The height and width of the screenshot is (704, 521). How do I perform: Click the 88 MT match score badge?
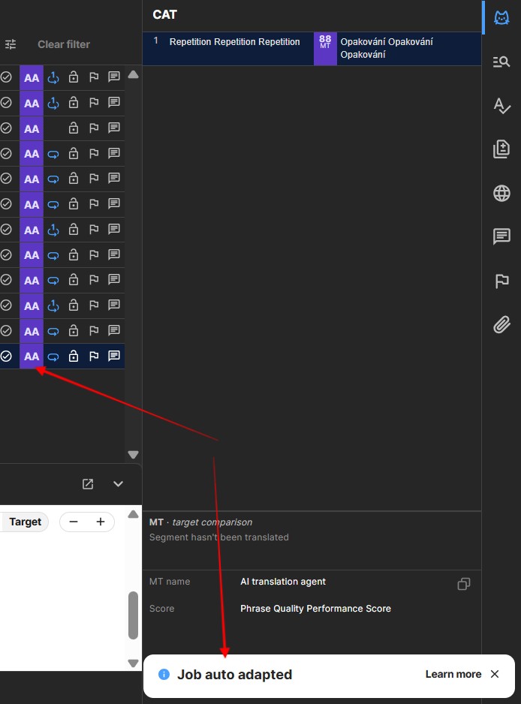(325, 49)
